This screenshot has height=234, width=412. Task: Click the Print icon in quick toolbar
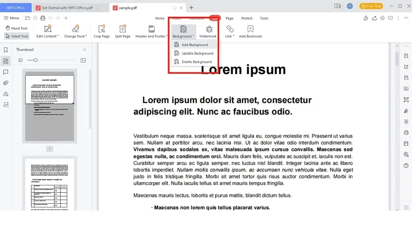[x=43, y=18]
